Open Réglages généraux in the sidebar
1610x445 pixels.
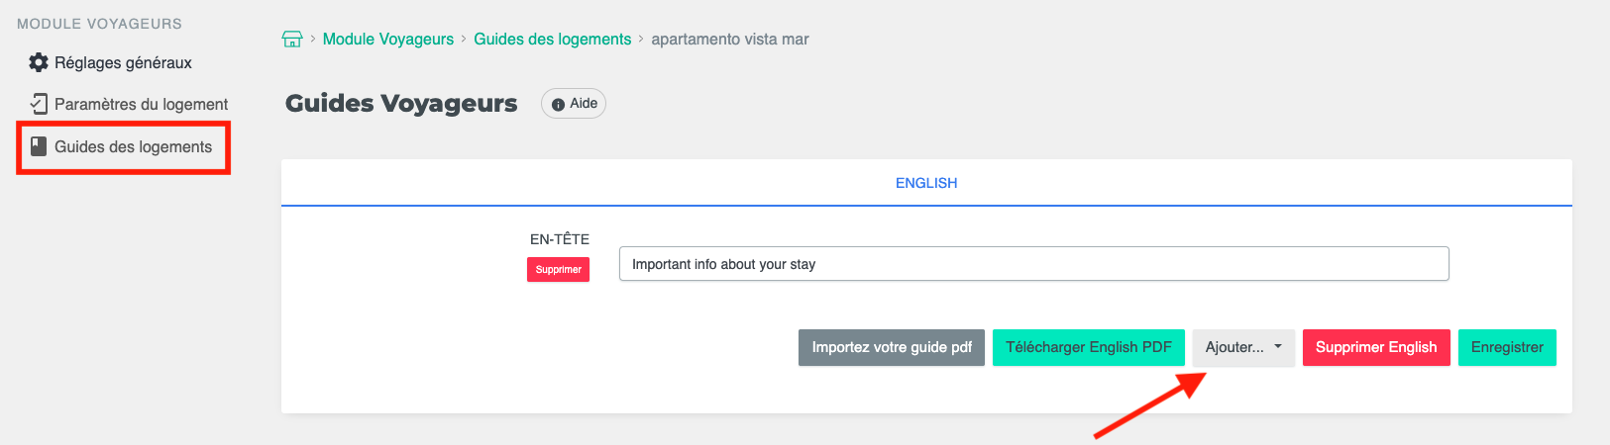coord(123,62)
